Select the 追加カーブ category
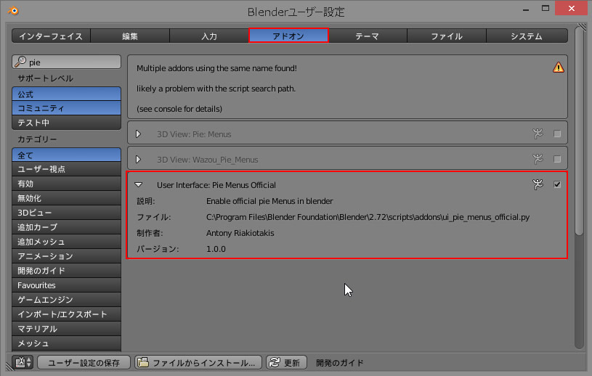The image size is (592, 376). (66, 227)
